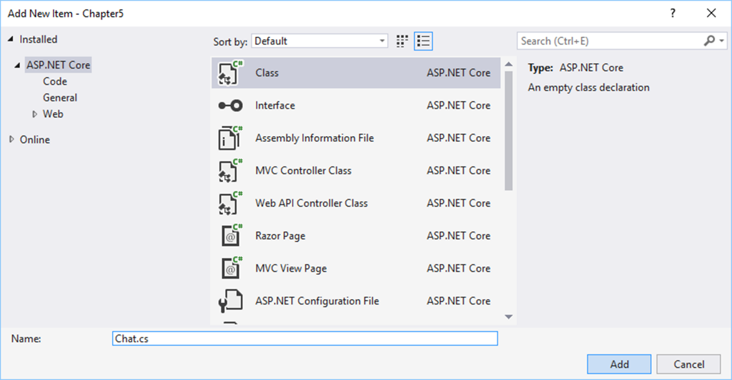Close the Add New Item dialog

pos(711,13)
